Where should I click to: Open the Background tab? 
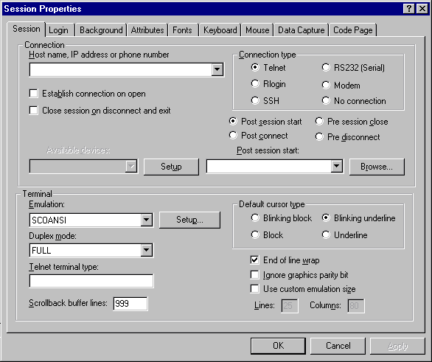click(x=101, y=30)
